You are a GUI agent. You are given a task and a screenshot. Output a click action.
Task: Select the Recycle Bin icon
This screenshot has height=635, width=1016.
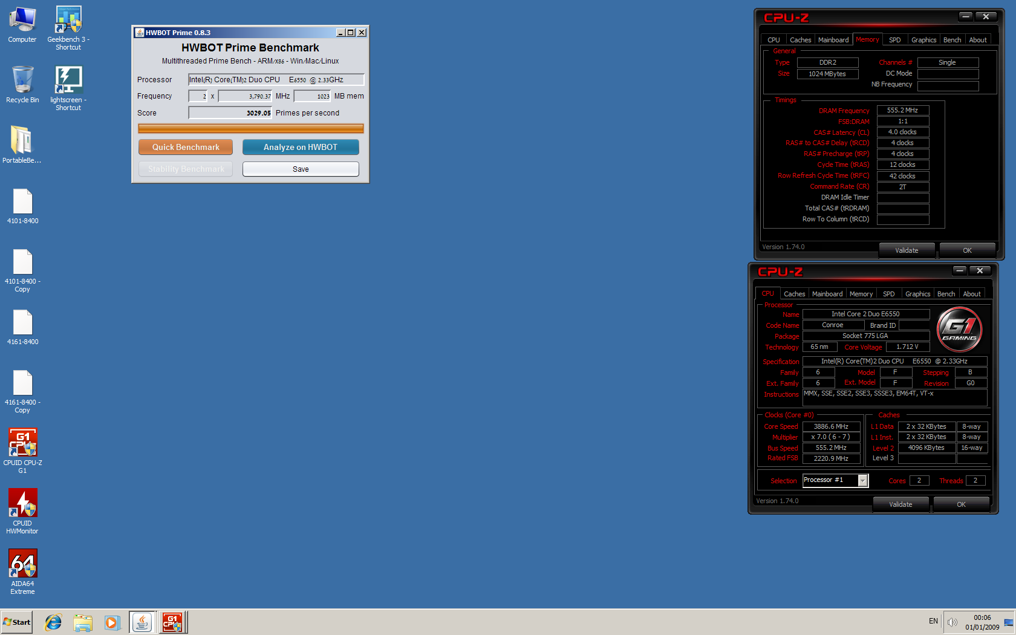point(22,85)
